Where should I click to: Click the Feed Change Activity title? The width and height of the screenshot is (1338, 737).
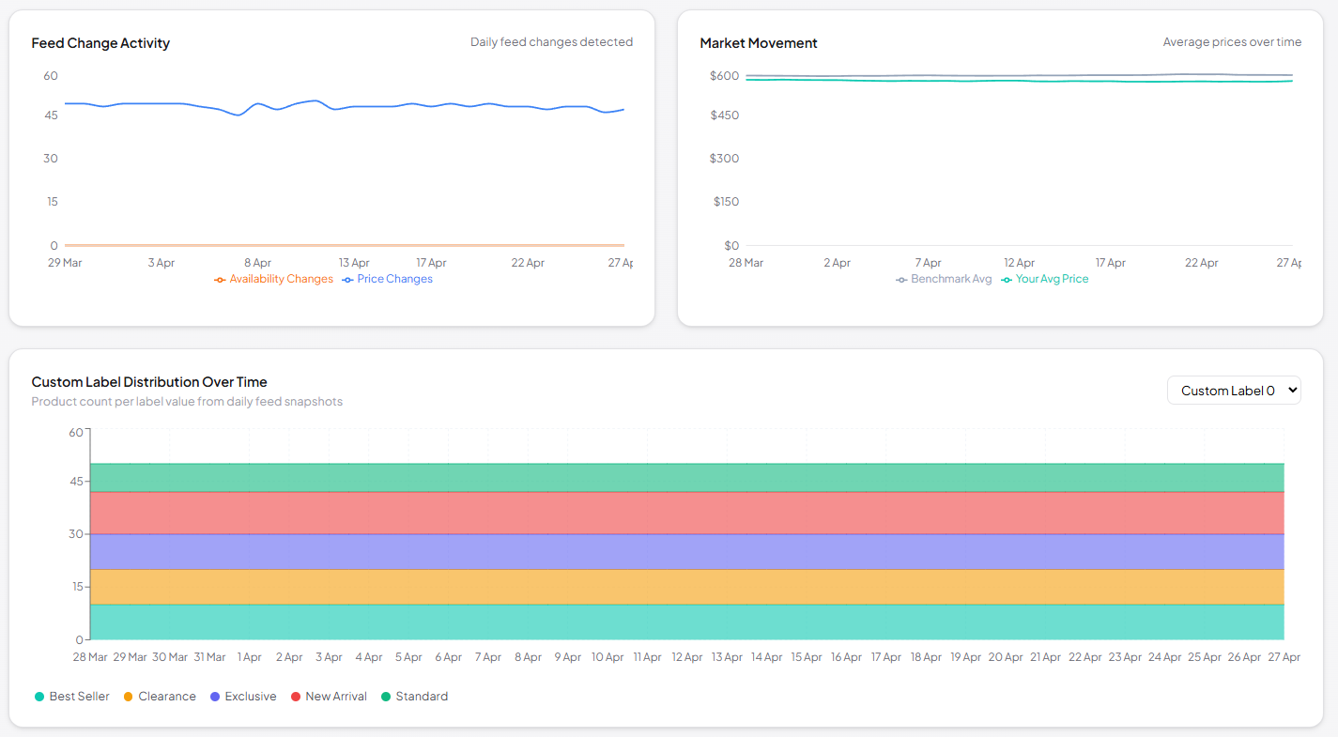pos(101,43)
